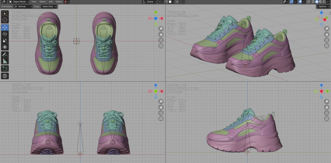Open the red addon icon dropdown

click(67, 2)
